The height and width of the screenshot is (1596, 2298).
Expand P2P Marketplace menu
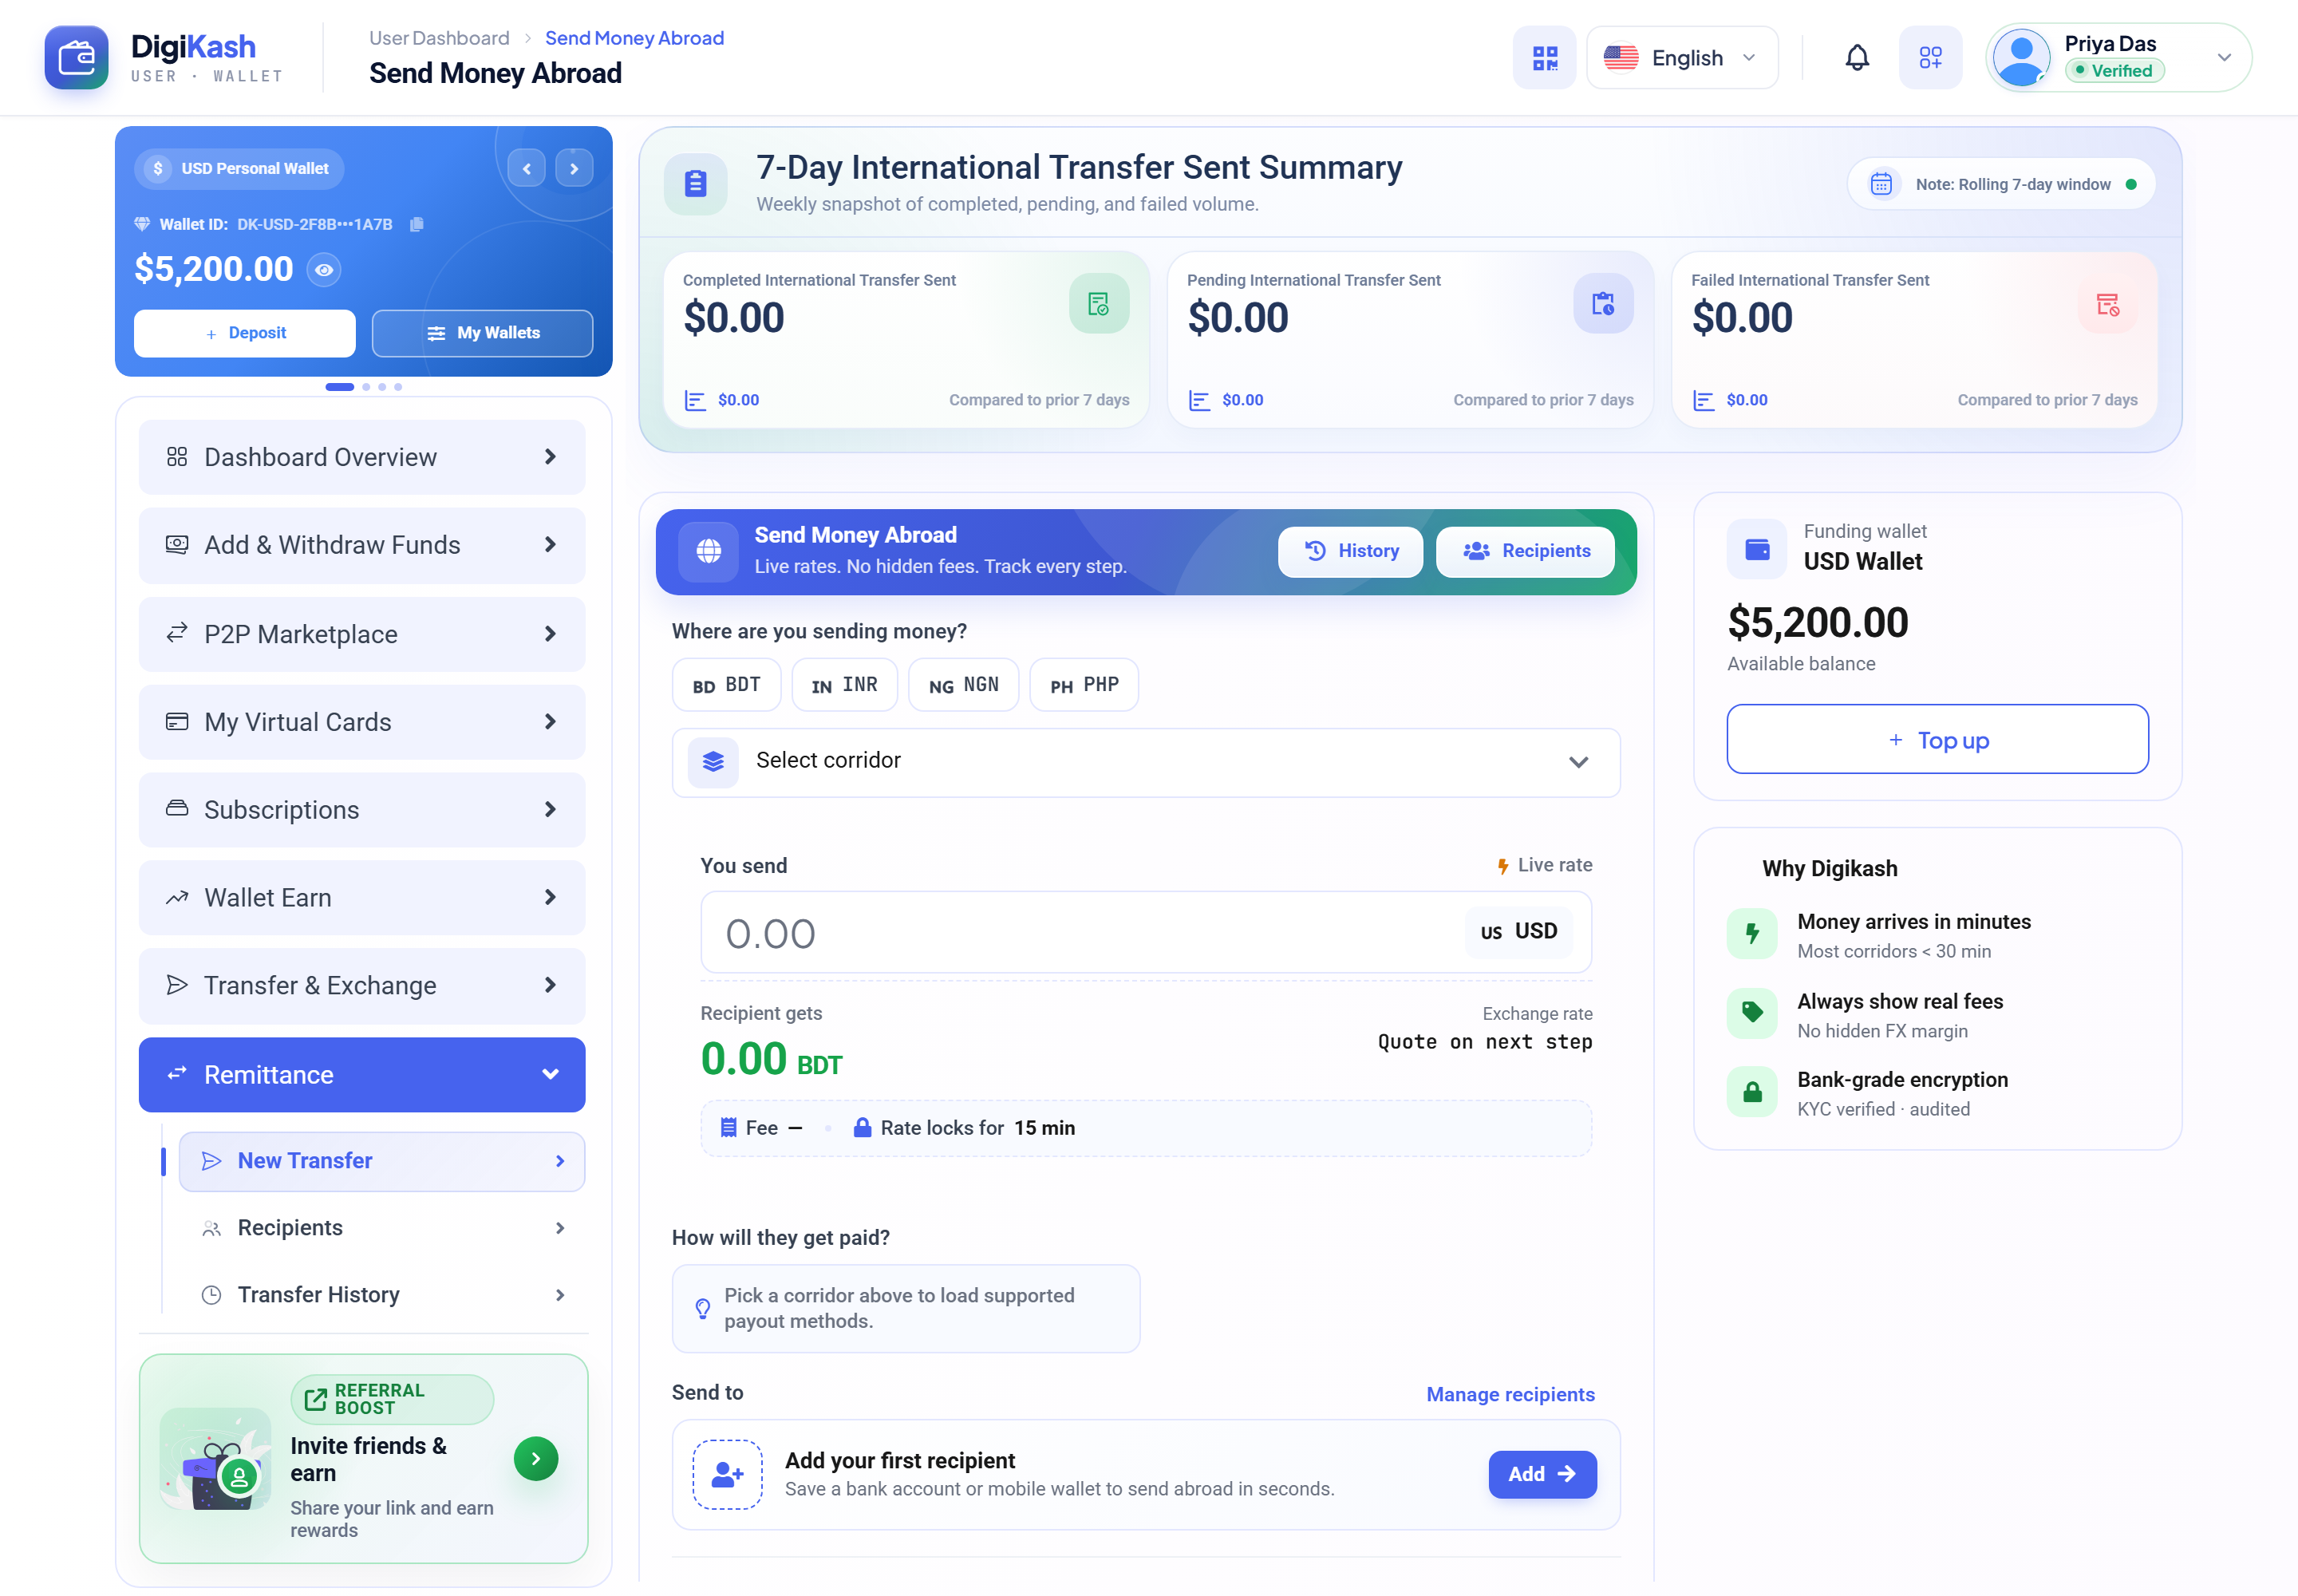pyautogui.click(x=361, y=634)
